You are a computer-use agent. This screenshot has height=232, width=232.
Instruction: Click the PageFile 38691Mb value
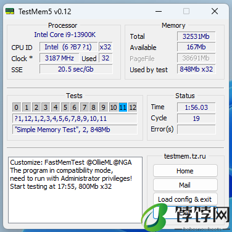[196, 58]
